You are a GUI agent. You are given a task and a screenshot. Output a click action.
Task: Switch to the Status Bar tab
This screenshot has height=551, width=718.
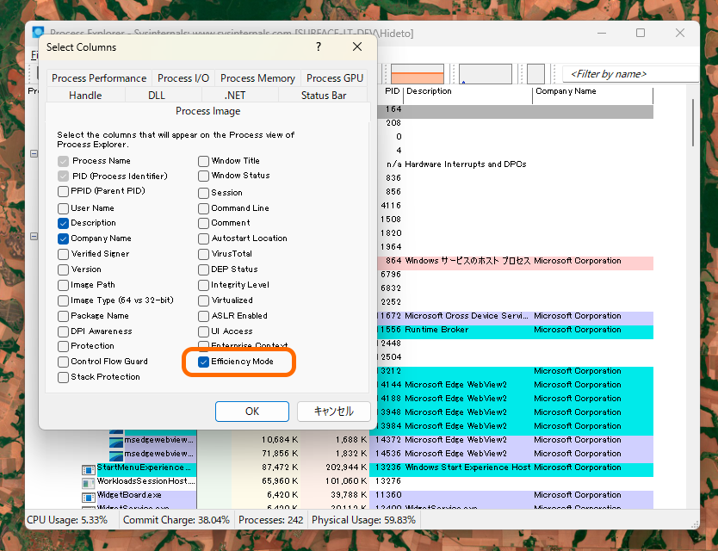[x=324, y=96]
